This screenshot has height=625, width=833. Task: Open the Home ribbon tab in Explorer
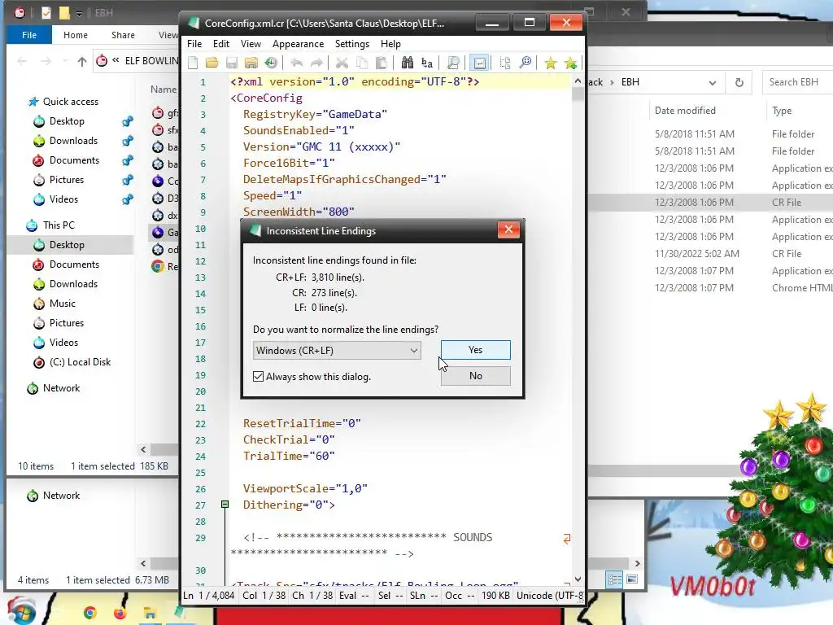click(x=76, y=34)
